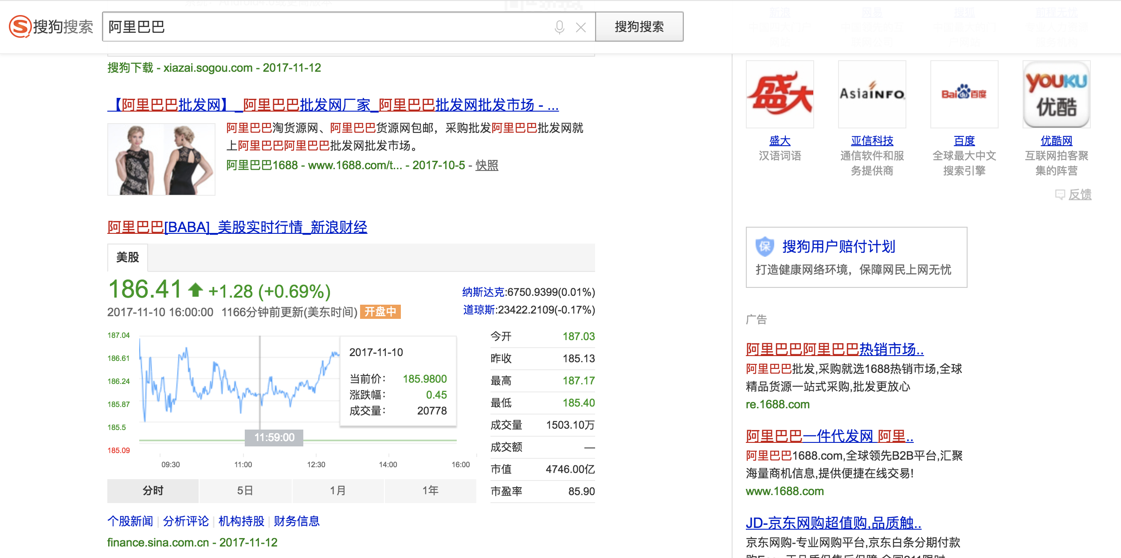
Task: Click the 道琼斯 index link
Action: [x=479, y=310]
